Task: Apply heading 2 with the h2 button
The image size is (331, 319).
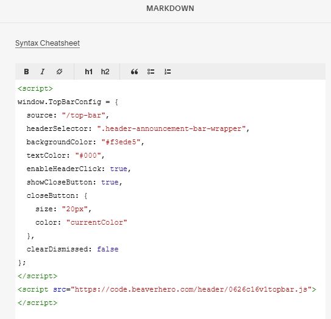Action: [105, 72]
